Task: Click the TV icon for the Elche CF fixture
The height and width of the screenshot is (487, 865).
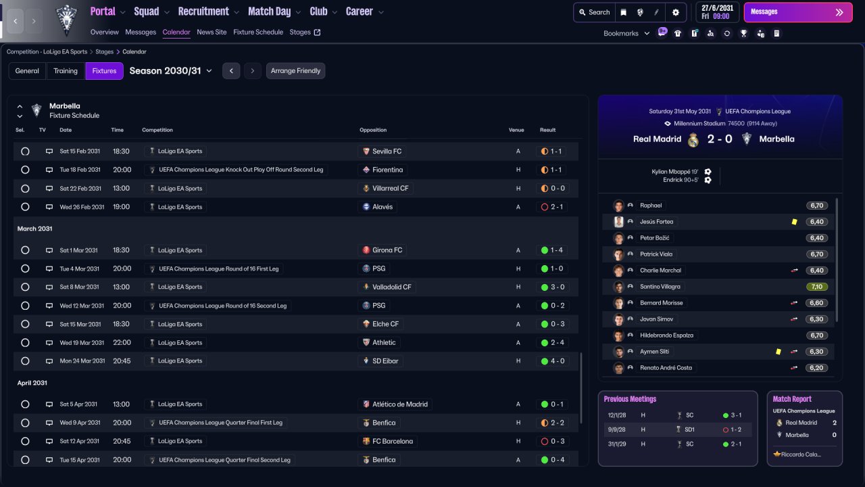Action: 49,324
